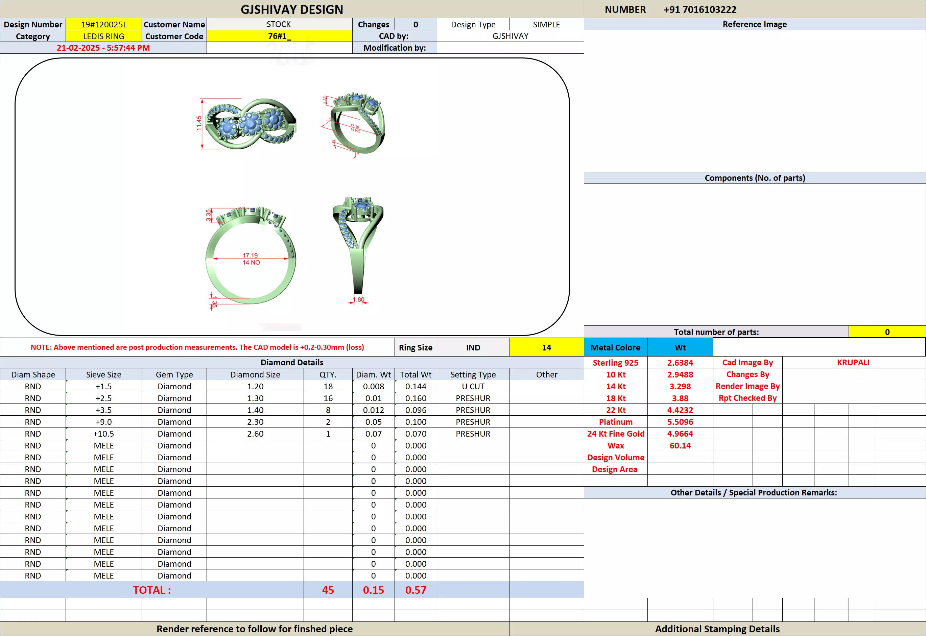Viewport: 926px width, 636px height.
Task: Click the top-view ring render thumbnail
Action: coord(250,124)
